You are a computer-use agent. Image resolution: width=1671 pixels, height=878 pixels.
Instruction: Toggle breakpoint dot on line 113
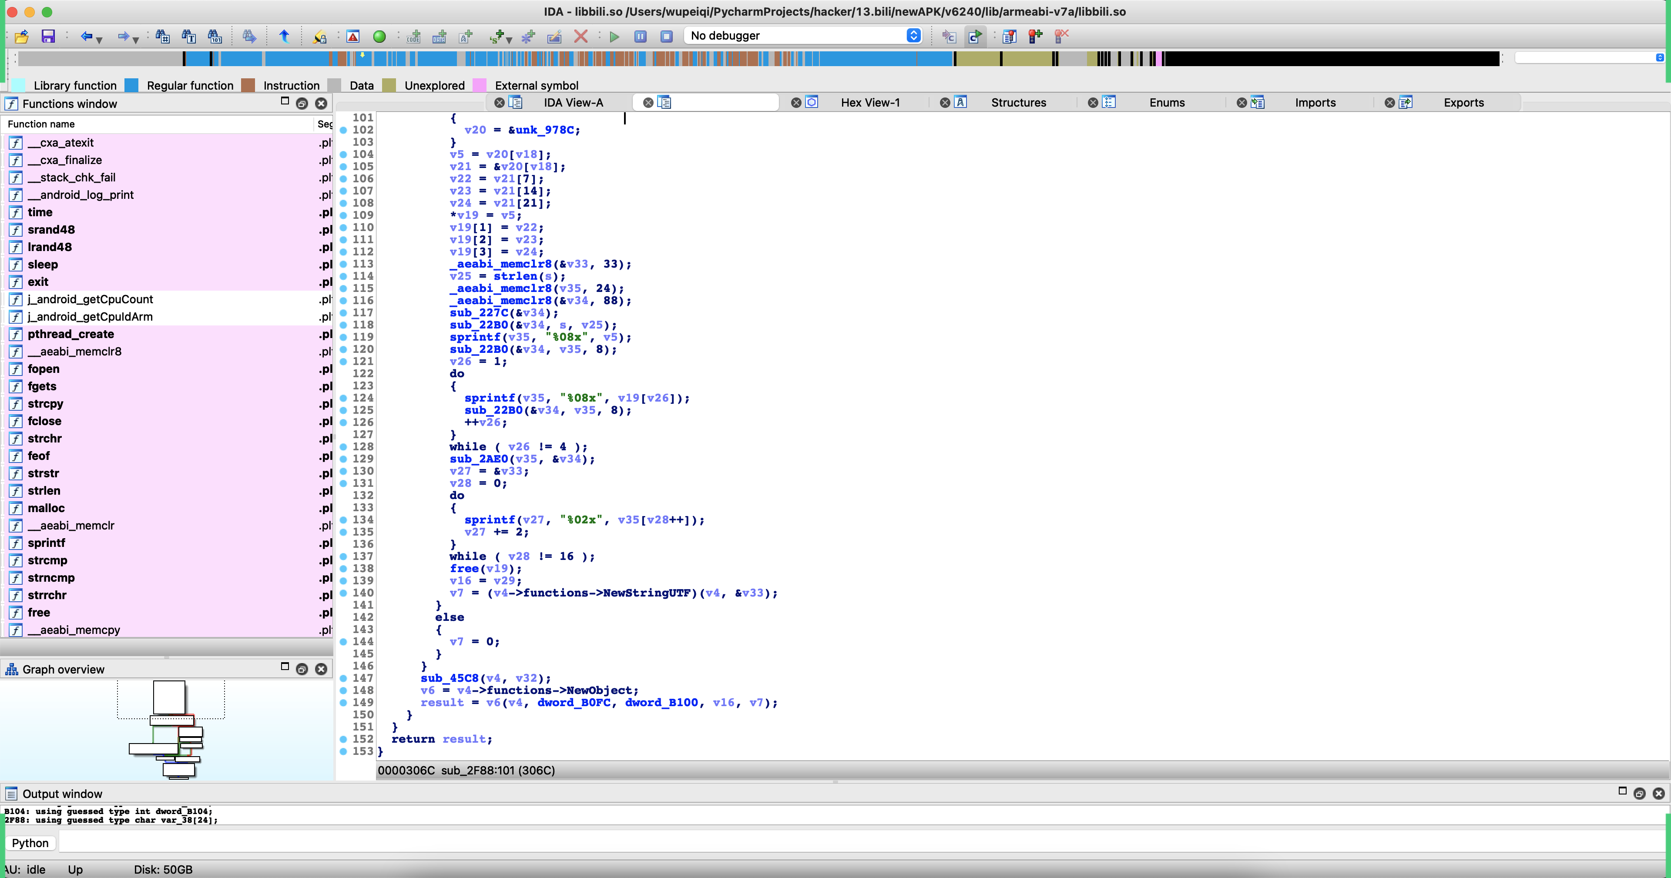tap(343, 264)
